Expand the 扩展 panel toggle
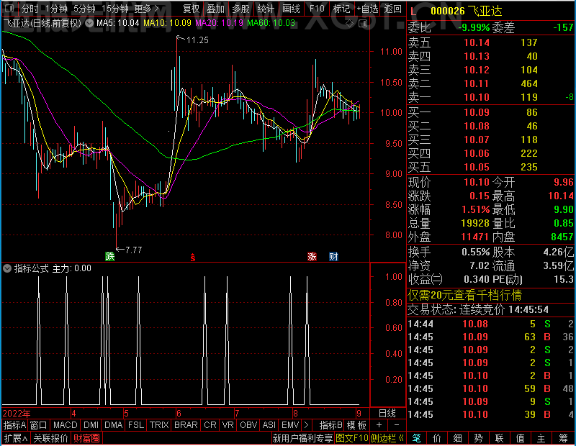The height and width of the screenshot is (446, 576). (x=16, y=438)
